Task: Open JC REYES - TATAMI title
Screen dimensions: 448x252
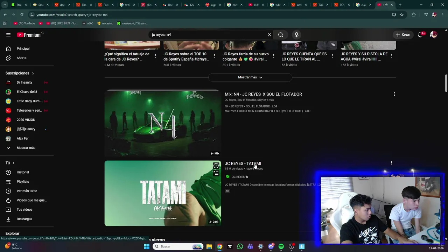Action: point(243,163)
